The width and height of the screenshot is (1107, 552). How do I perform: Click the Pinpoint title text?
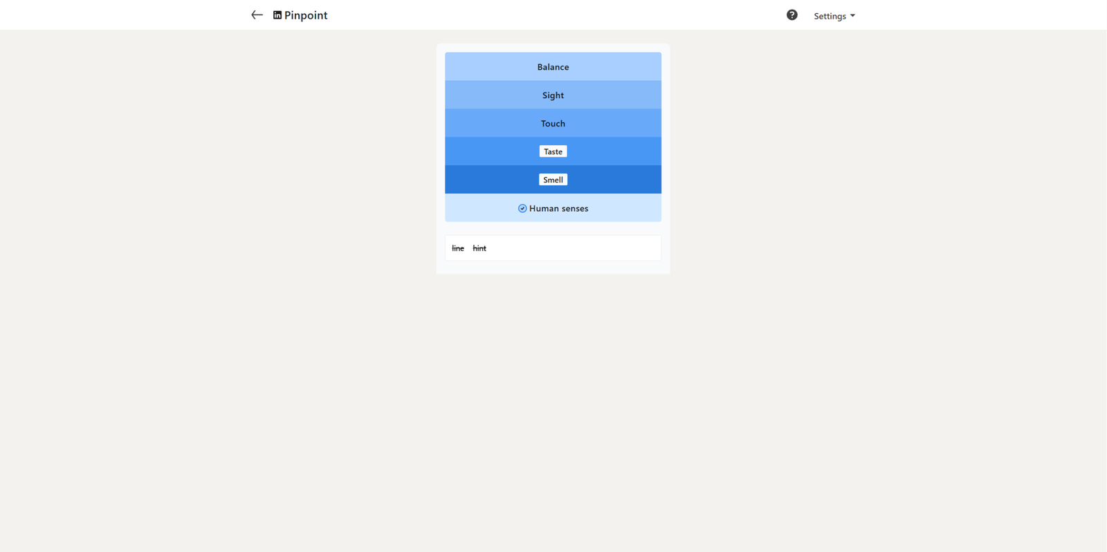pos(306,15)
